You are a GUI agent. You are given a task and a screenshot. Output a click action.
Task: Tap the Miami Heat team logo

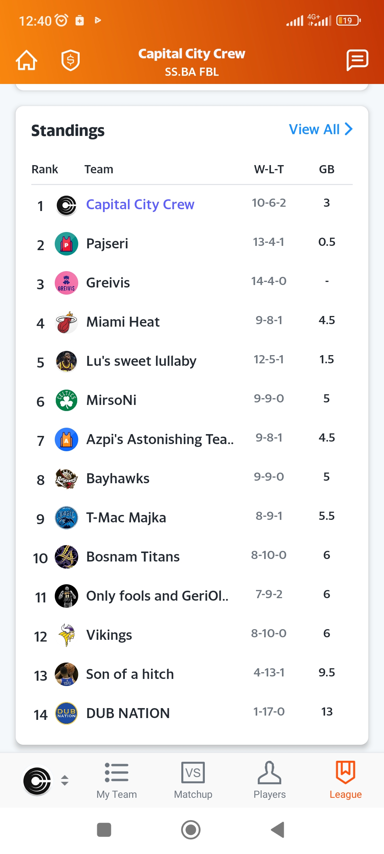pyautogui.click(x=66, y=322)
